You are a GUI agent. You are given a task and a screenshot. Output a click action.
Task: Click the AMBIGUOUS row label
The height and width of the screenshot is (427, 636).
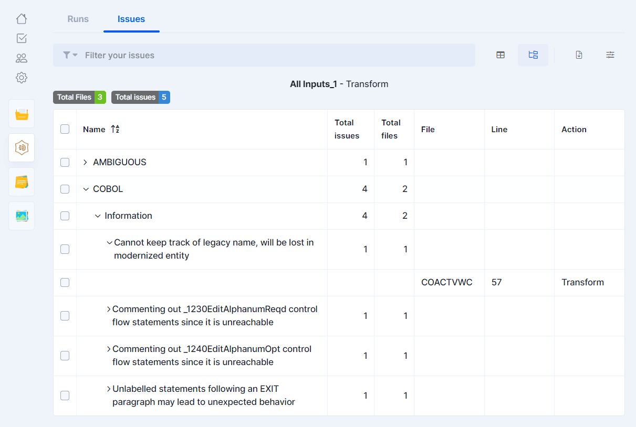pos(120,162)
